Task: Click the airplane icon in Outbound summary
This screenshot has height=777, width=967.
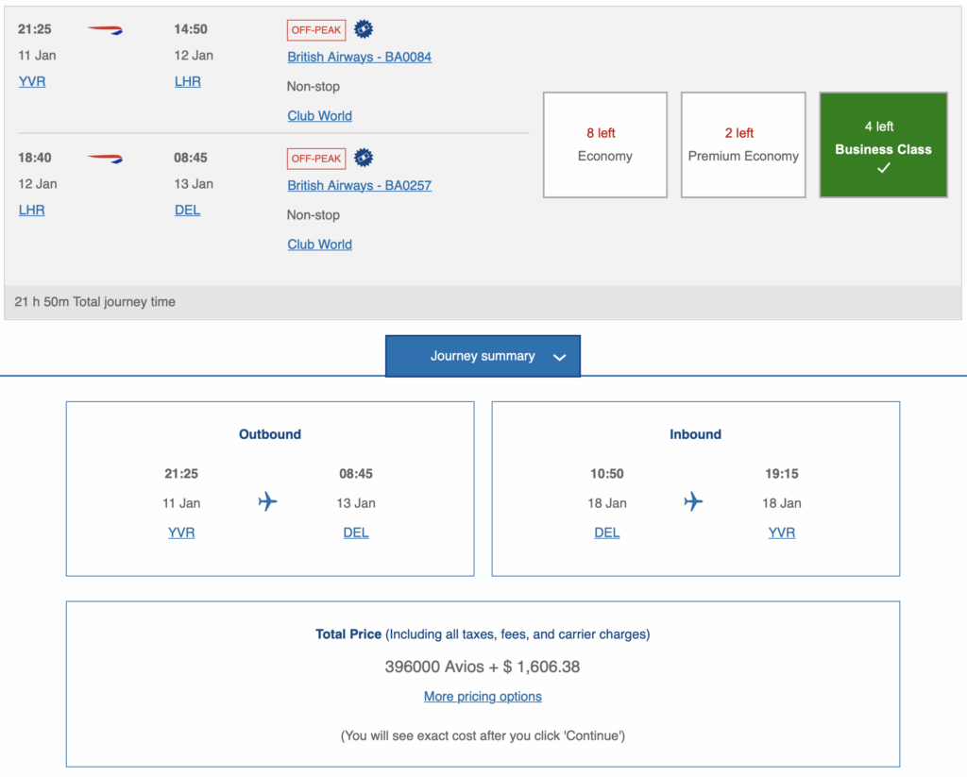Action: click(267, 501)
